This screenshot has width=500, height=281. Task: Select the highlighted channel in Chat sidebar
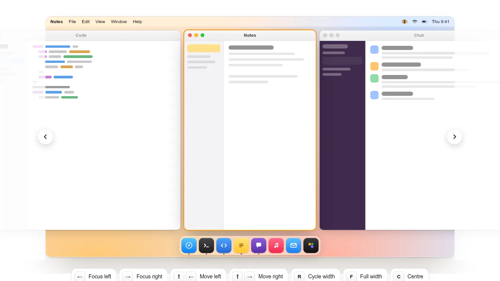(342, 61)
